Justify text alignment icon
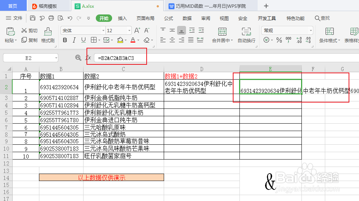 (191, 40)
